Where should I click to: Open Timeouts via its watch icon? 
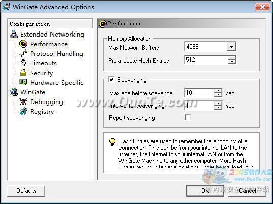[x=23, y=63]
